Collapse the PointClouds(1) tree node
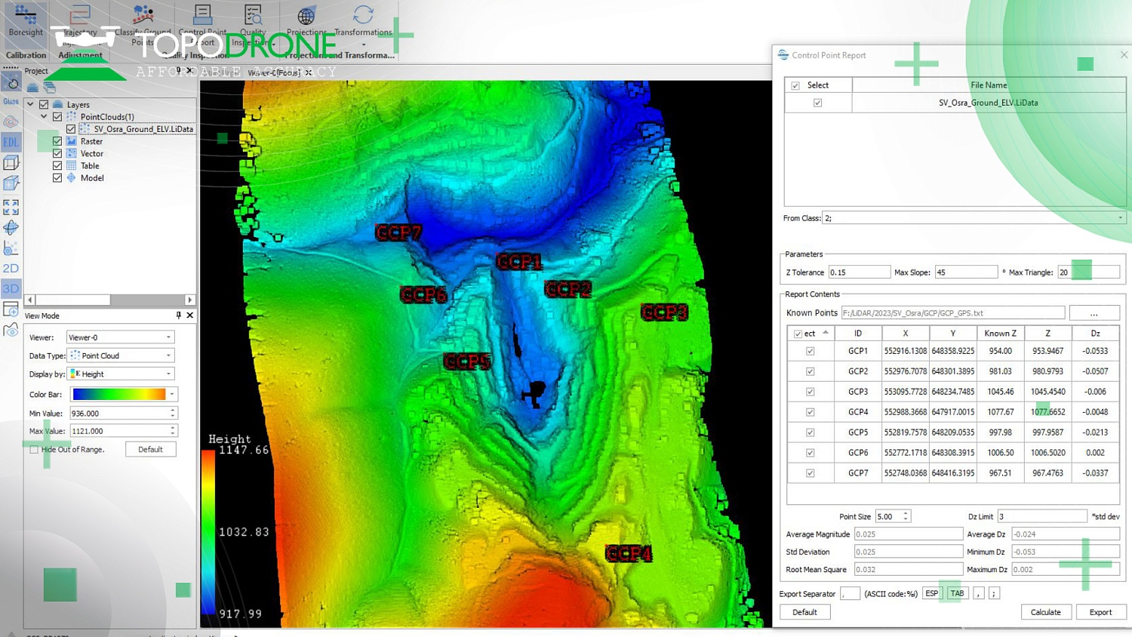This screenshot has height=637, width=1132. click(43, 116)
